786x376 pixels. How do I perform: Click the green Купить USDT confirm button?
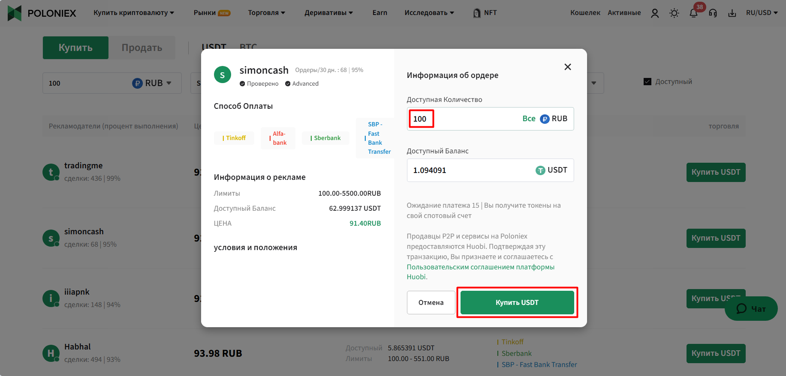pos(517,302)
